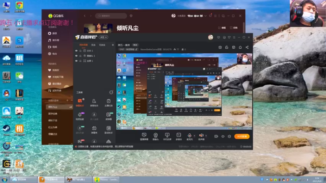Image resolution: width=326 pixels, height=183 pixels.
Task: Open 我喜欢 in the QQ Music sidebar
Action: click(54, 70)
